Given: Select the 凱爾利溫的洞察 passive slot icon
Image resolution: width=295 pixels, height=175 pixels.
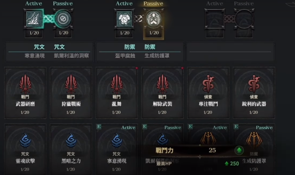Looking at the screenshot, I should click(63, 19).
